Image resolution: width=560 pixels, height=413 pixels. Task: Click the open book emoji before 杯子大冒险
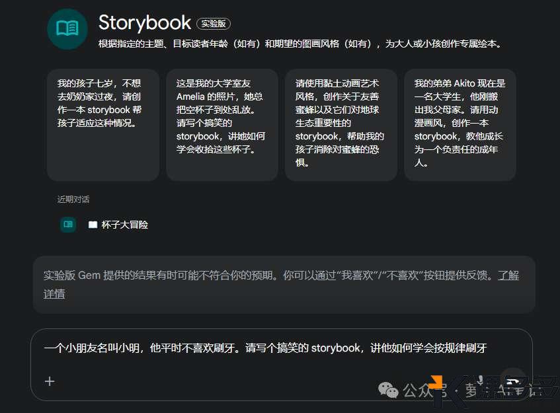pos(93,225)
